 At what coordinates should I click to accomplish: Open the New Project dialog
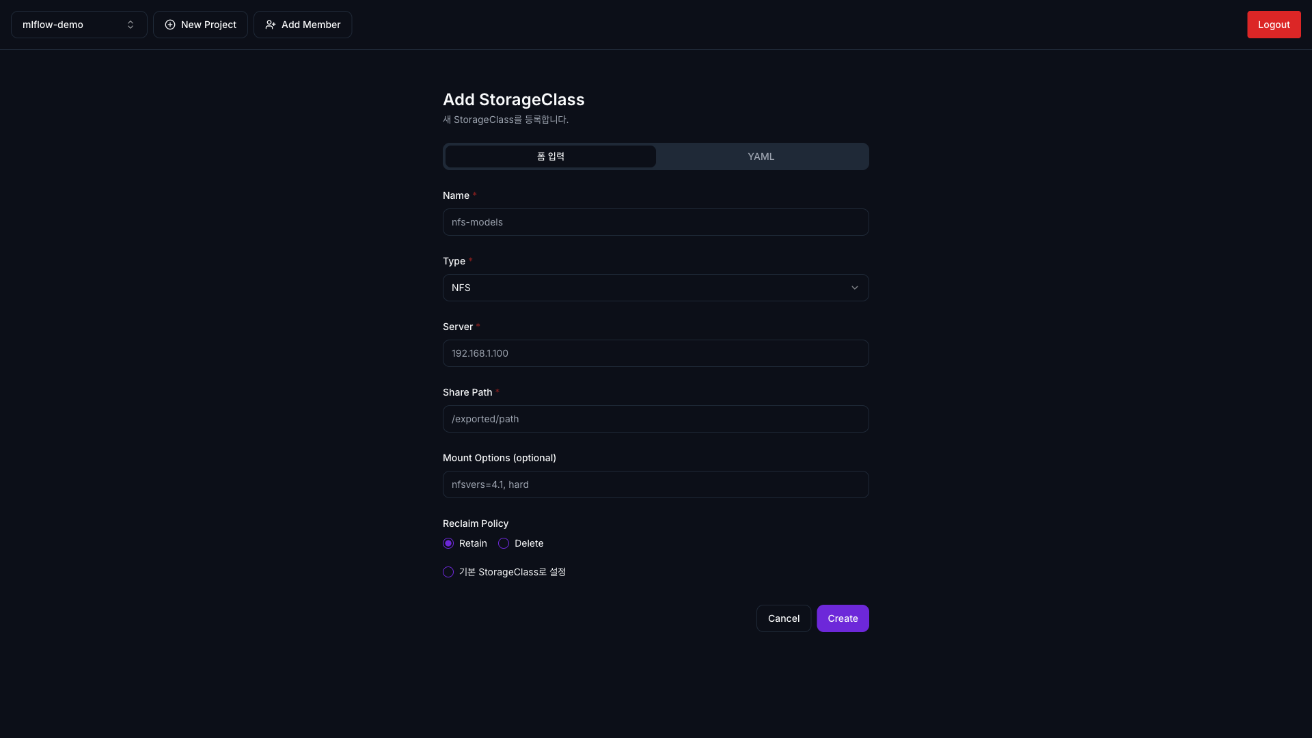coord(200,25)
